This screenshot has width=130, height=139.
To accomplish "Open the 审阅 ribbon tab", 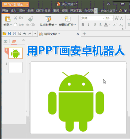I will coord(56,11).
